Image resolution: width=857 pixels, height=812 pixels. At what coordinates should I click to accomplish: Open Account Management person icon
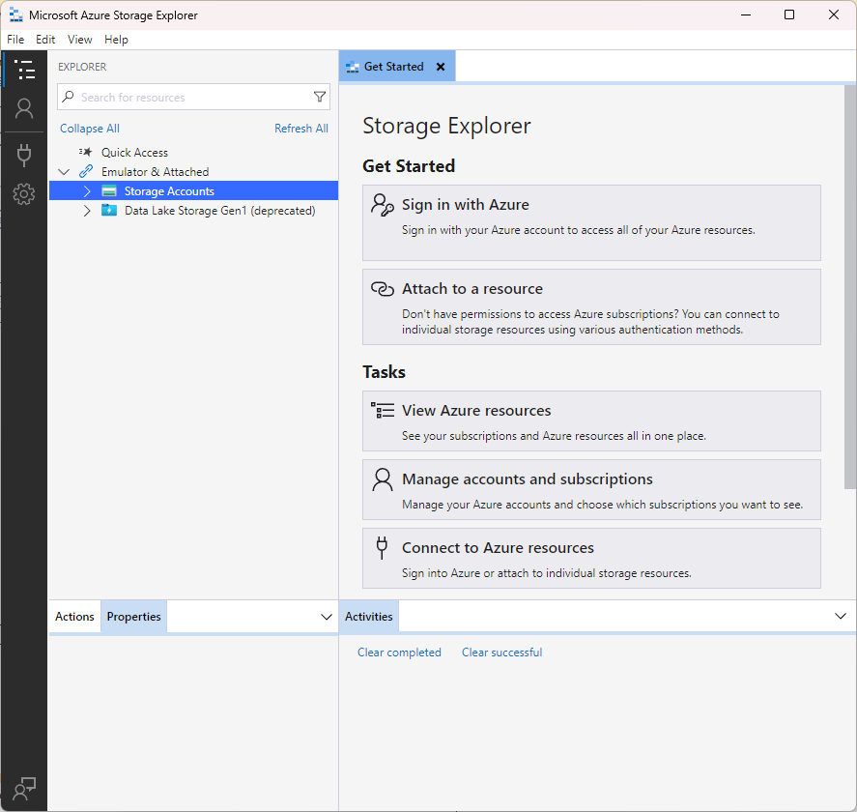pos(24,109)
